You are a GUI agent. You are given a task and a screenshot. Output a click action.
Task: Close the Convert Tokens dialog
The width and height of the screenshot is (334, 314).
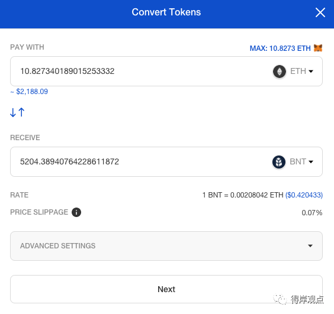pos(320,12)
